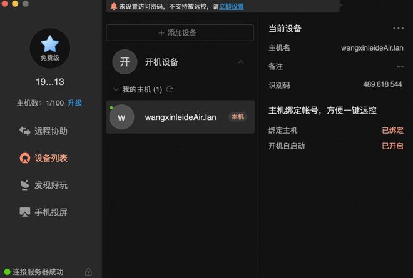This screenshot has width=413, height=278.
Task: Toggle 开机自启动 status 已开启
Action: pos(392,146)
